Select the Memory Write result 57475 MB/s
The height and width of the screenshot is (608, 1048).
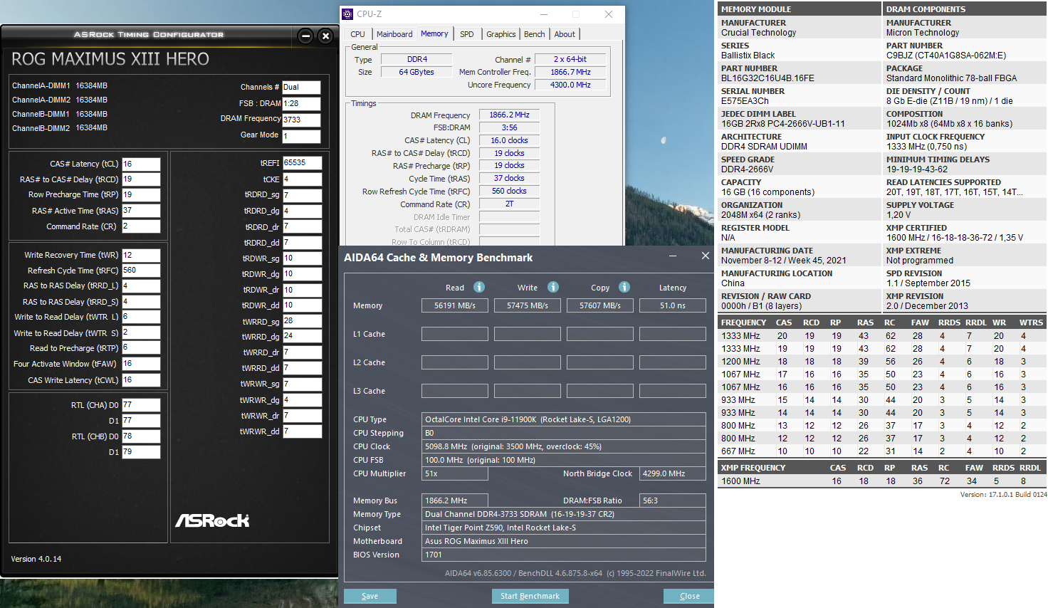click(x=528, y=305)
